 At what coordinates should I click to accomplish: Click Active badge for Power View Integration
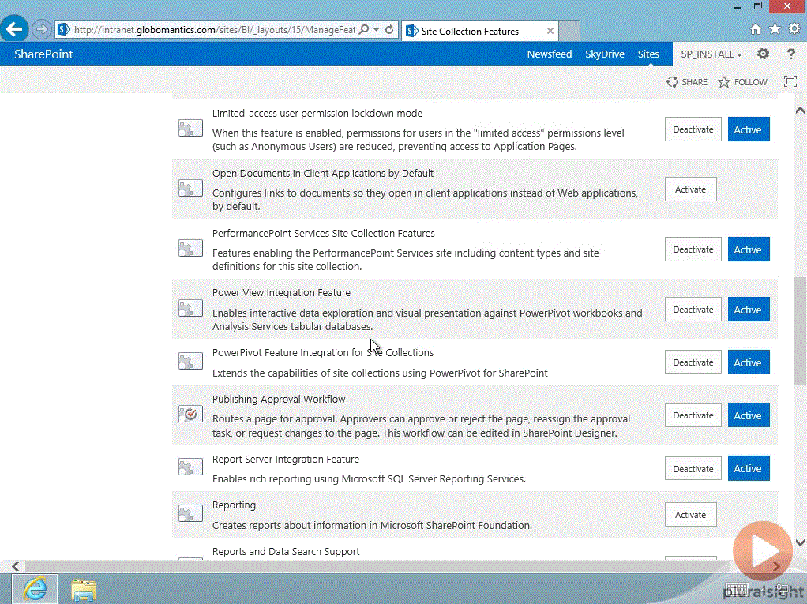tap(749, 310)
